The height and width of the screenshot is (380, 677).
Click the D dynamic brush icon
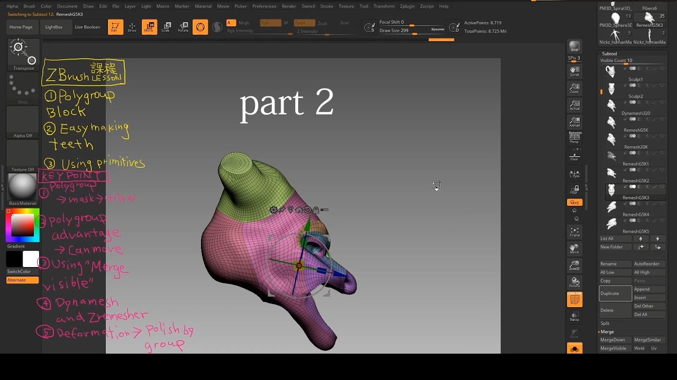(454, 27)
